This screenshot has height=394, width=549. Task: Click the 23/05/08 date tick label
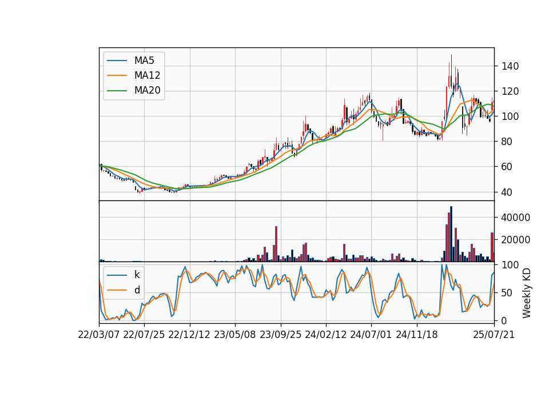tap(235, 335)
